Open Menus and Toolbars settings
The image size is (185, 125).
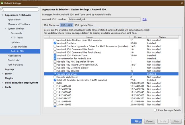(18, 24)
